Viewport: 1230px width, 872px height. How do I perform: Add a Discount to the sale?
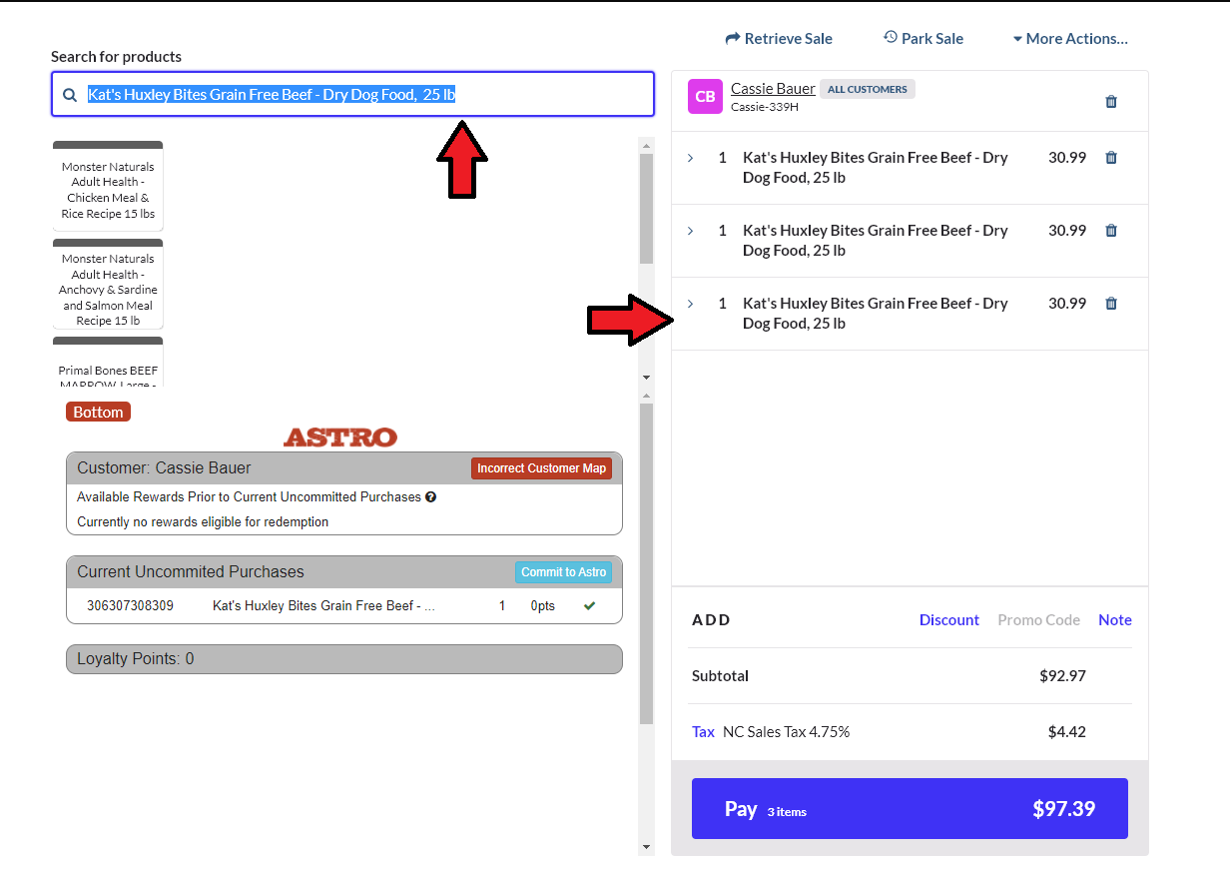coord(948,620)
